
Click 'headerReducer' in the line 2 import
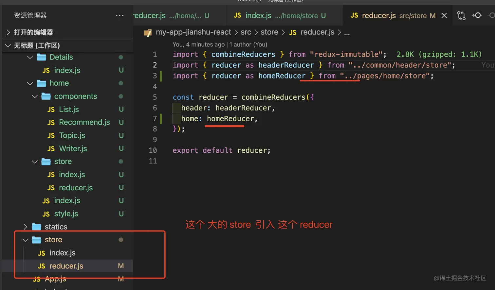tap(286, 65)
